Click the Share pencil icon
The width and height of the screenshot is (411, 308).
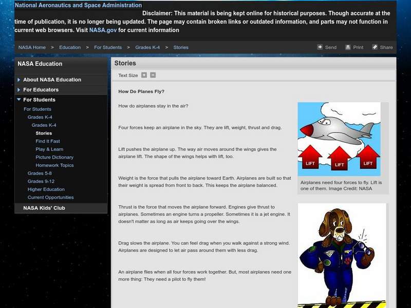coord(375,47)
